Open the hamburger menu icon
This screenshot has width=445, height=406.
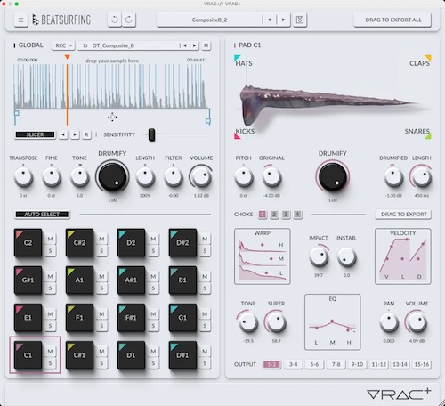click(20, 20)
